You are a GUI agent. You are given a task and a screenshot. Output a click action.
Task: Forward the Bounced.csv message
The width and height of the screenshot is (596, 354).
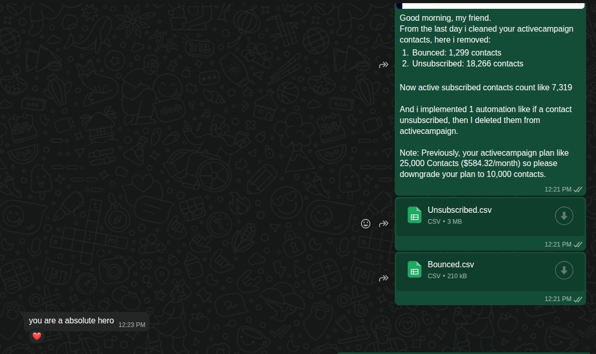click(x=383, y=278)
